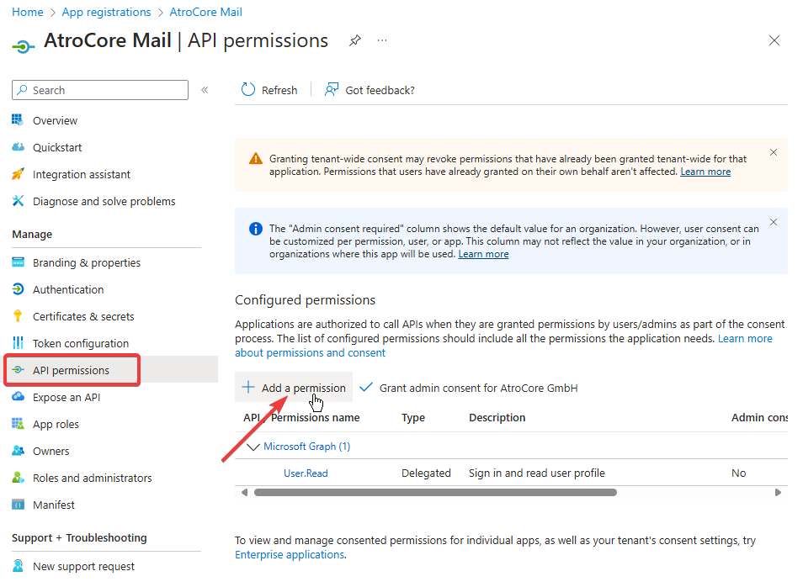Open the more options ellipsis menu
Viewport: 803px width, 587px height.
pyautogui.click(x=381, y=40)
